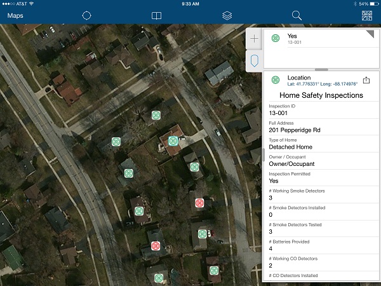Tap the bottom-right green inspection marker
This screenshot has width=381, height=286.
pos(214,271)
